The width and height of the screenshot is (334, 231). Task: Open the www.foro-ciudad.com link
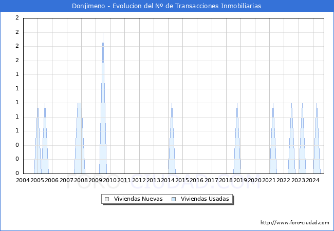294,223
